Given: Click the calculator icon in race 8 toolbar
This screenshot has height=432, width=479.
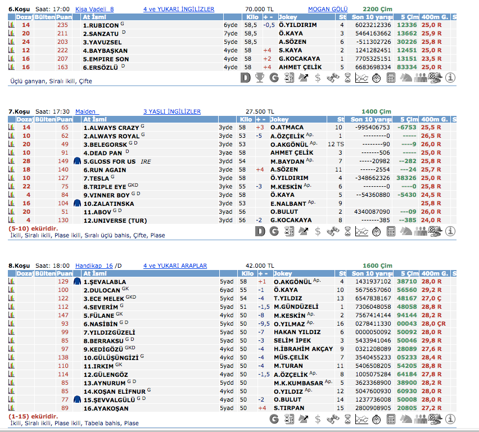Looking at the screenshot, I should tap(391, 418).
